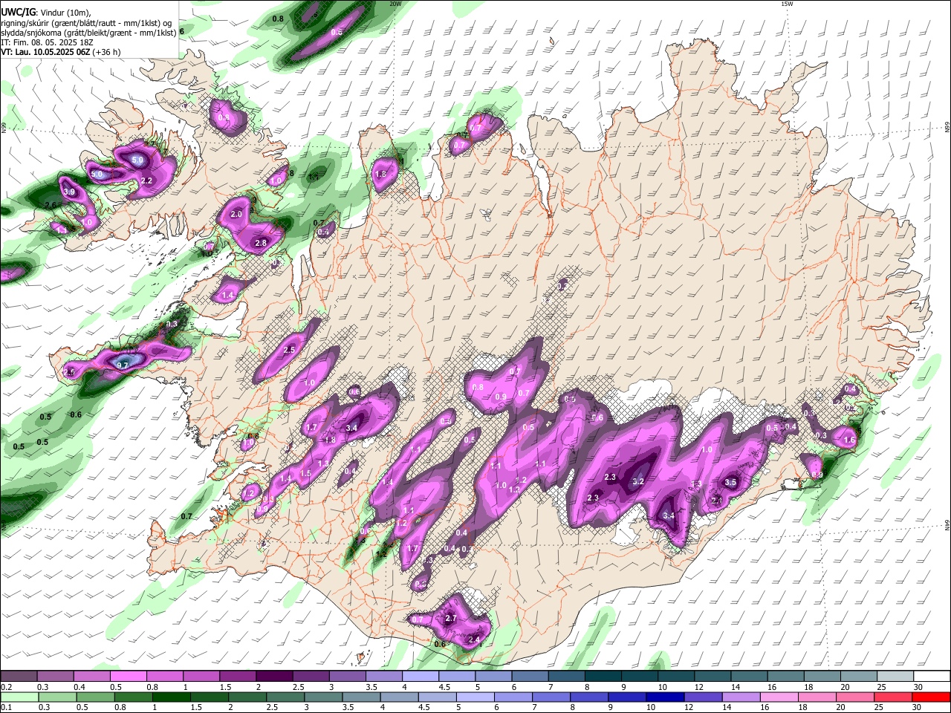Image resolution: width=951 pixels, height=713 pixels.
Task: Click the bright red rain swatch labeled 30
Action: click(x=931, y=697)
